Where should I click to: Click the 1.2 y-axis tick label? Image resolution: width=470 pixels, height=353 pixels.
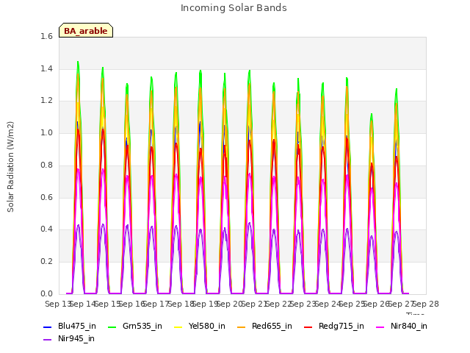point(46,101)
